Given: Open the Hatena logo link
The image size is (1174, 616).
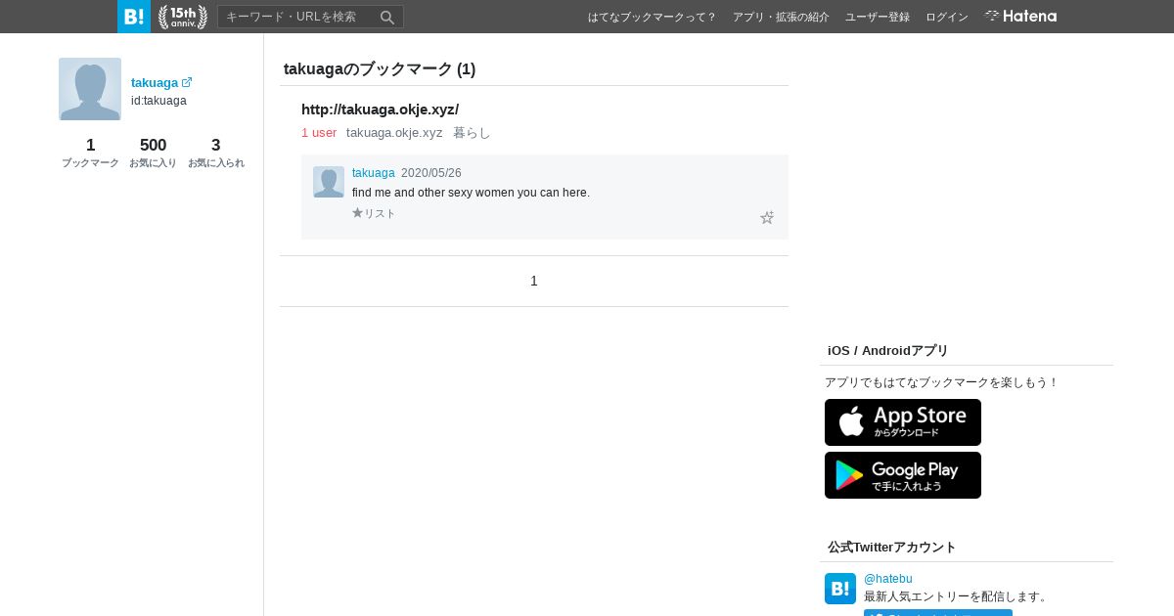Looking at the screenshot, I should (1020, 17).
